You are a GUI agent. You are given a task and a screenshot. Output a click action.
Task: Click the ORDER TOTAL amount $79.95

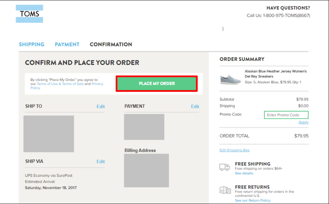point(301,136)
